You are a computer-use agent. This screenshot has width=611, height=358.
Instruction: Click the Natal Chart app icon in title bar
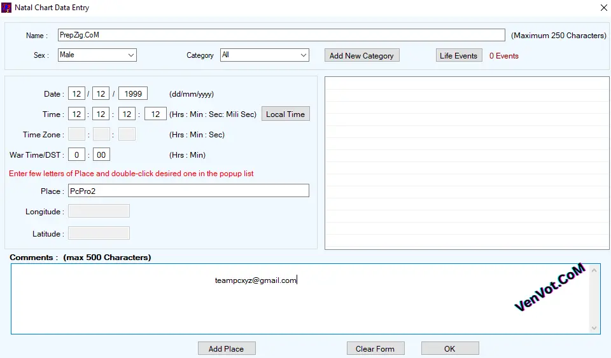coord(6,8)
